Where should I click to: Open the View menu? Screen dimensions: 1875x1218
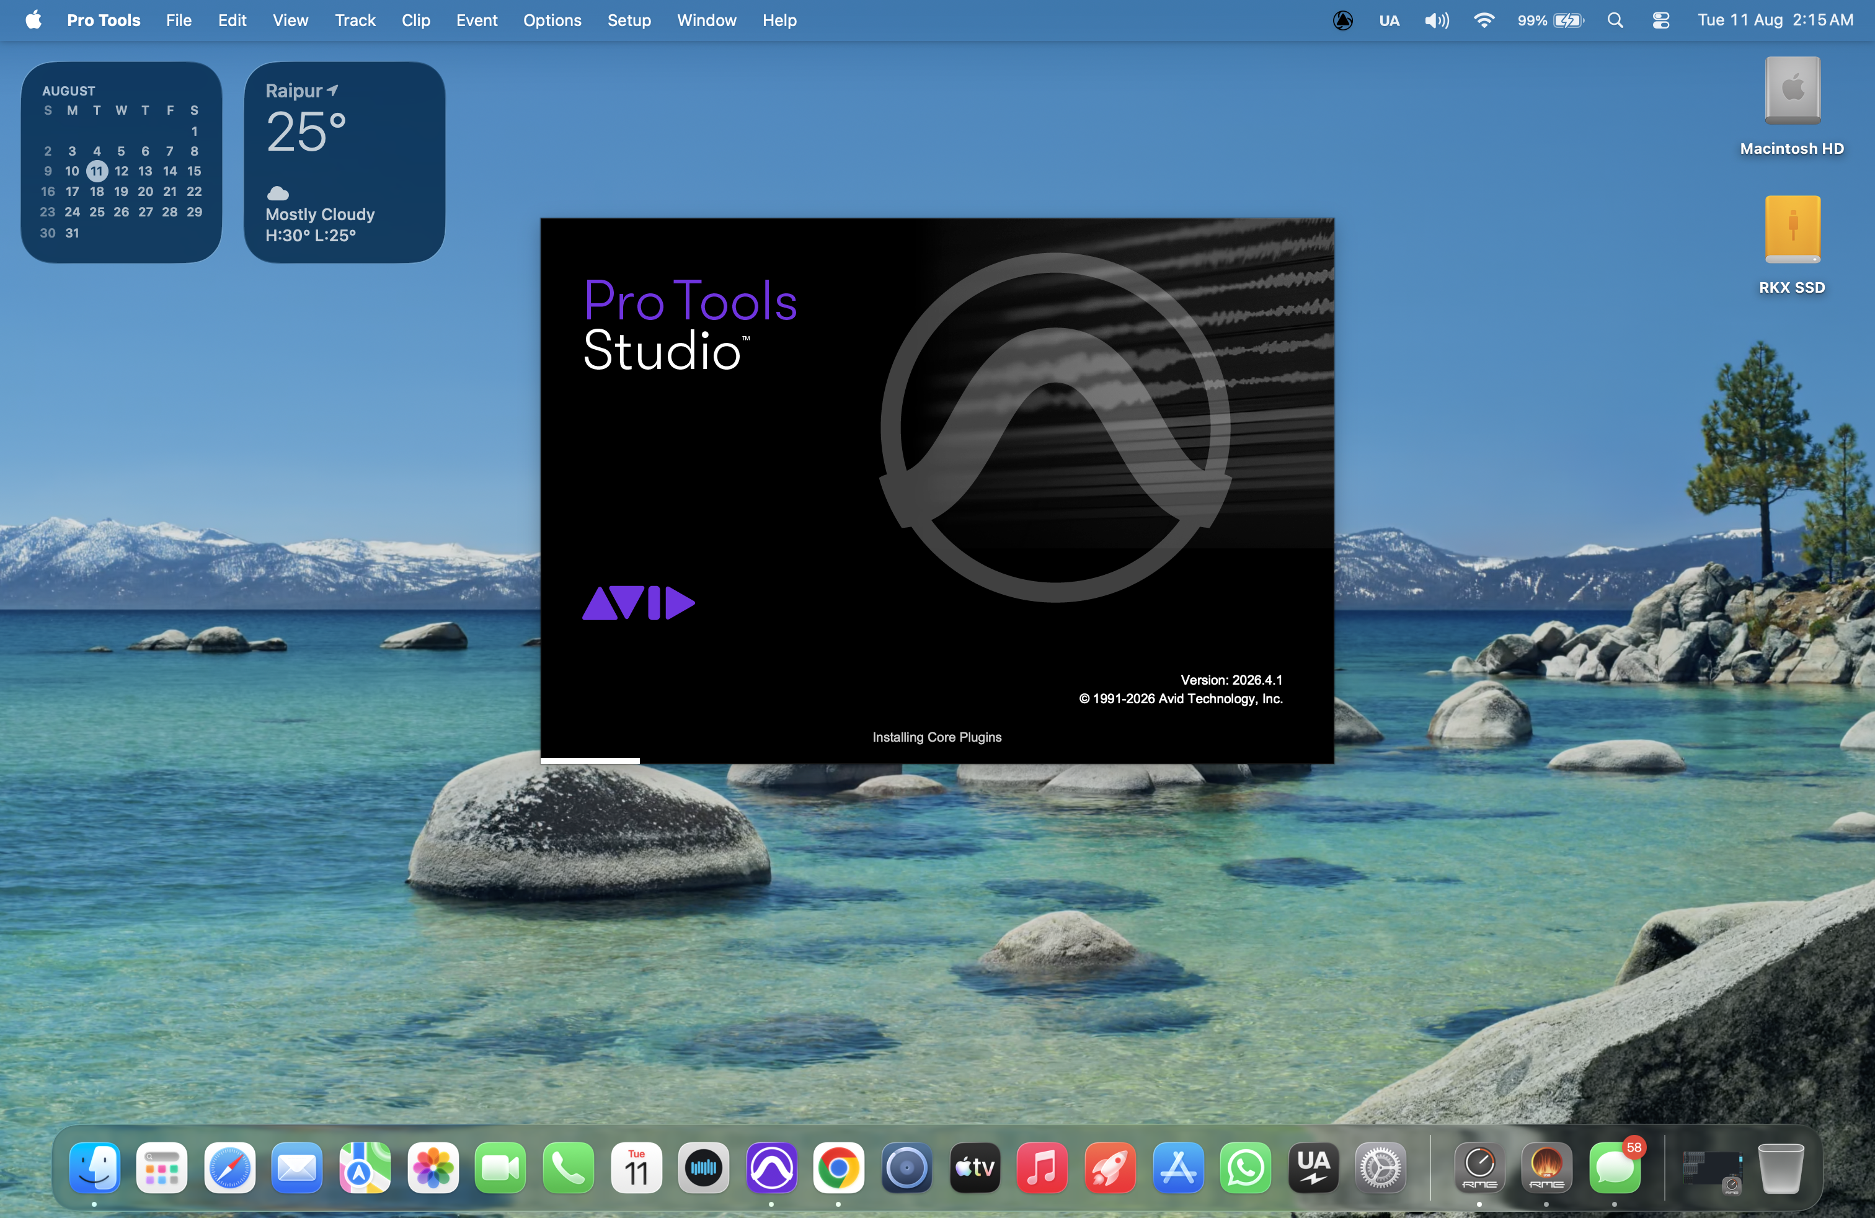tap(290, 20)
